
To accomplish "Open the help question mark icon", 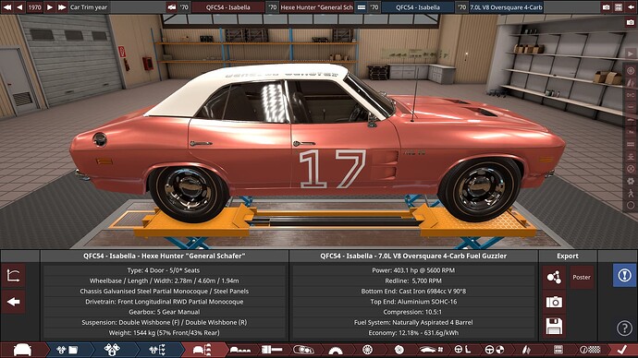I will click(x=624, y=328).
